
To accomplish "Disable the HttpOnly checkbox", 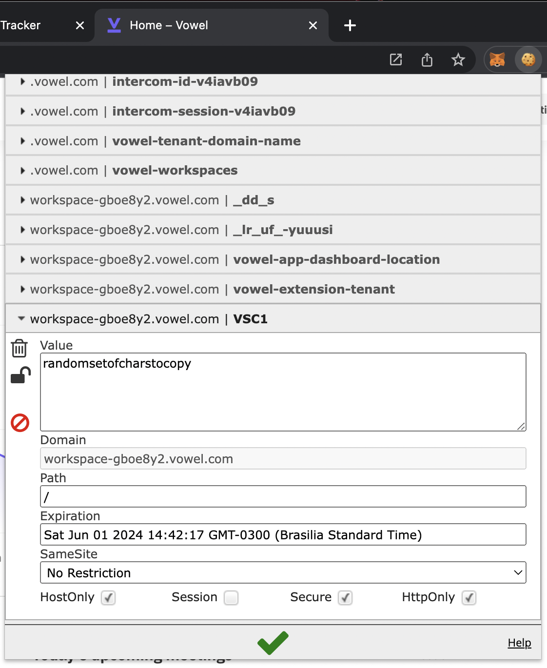I will pos(469,597).
